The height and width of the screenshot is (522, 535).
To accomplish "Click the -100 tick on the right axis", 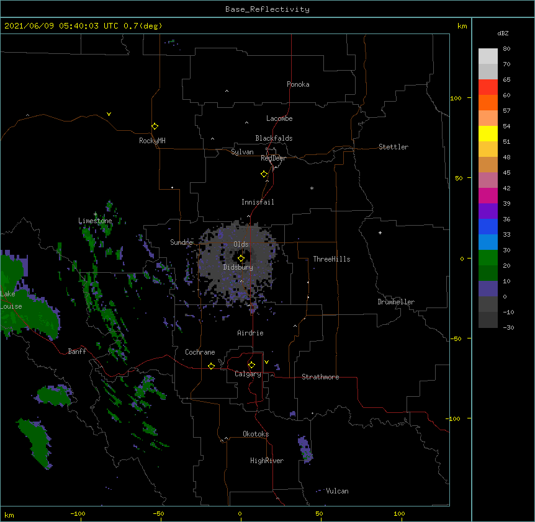I will click(x=454, y=418).
